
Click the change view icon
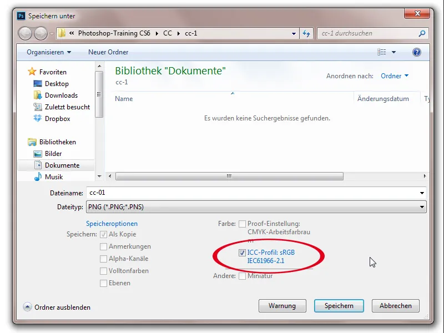(381, 52)
